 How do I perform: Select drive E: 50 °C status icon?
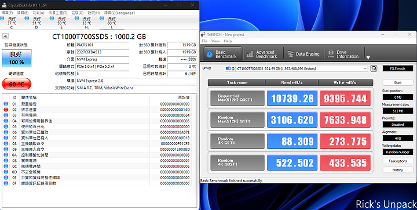click(x=52, y=18)
